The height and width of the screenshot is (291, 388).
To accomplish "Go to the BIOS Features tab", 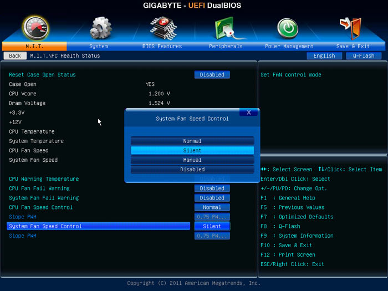I will click(162, 46).
